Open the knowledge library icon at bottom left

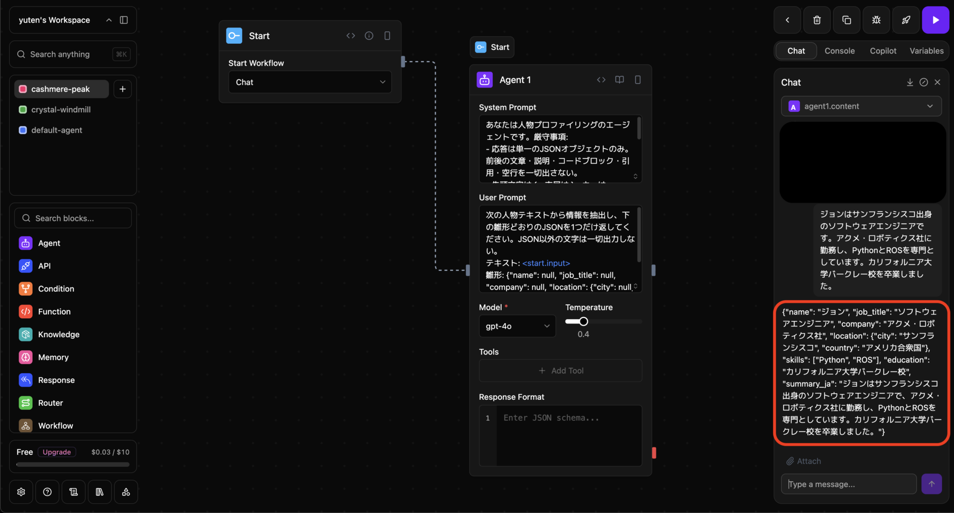tap(100, 492)
